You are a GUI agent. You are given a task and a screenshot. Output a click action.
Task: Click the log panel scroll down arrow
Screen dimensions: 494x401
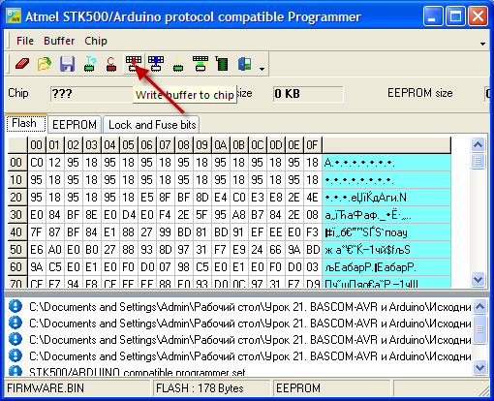point(479,367)
